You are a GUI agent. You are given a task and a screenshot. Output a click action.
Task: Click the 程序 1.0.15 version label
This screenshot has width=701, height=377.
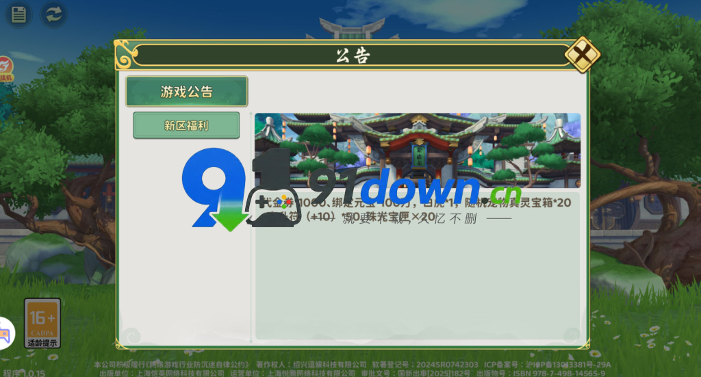click(24, 373)
